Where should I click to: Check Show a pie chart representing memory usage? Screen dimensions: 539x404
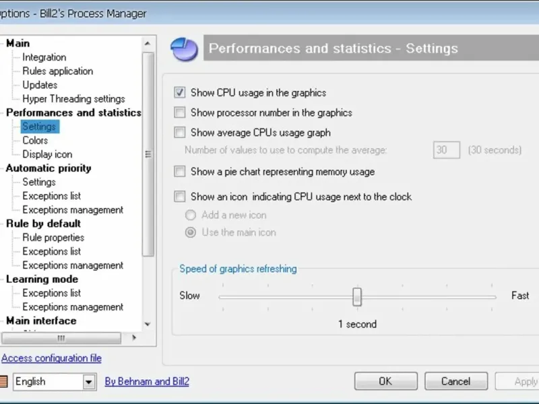pos(179,172)
